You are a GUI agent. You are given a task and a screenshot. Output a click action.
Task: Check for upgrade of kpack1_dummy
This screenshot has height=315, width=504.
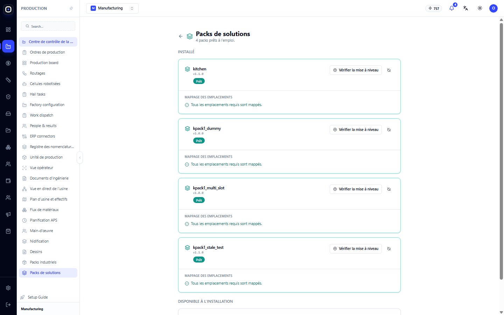[356, 129]
